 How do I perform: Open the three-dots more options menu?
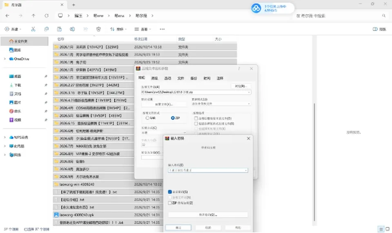[162, 29]
